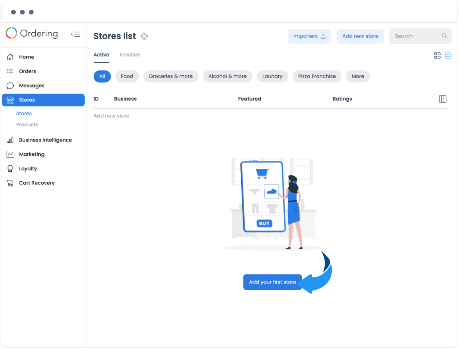Click the search magnifier icon
459x349 pixels.
444,36
